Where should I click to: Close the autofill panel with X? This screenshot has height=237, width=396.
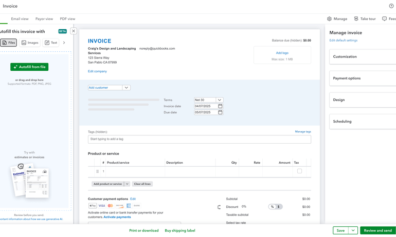point(74,31)
